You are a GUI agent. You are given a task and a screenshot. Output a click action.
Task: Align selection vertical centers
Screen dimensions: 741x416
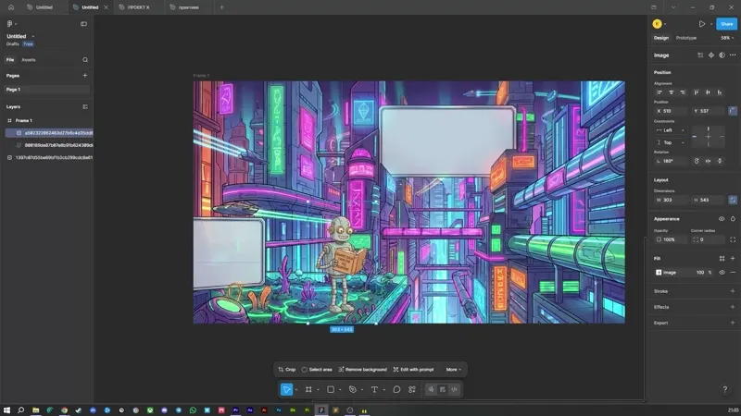pos(708,92)
